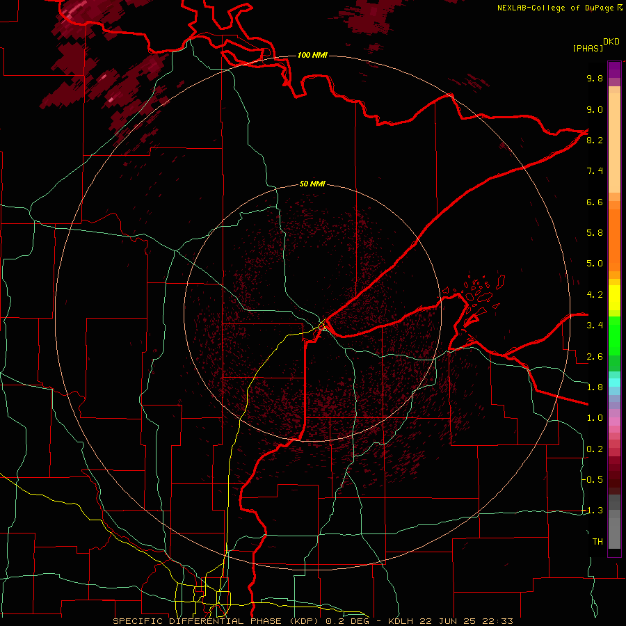Click the TH label on the color scale
Screen dimensions: 626x626
click(x=597, y=542)
